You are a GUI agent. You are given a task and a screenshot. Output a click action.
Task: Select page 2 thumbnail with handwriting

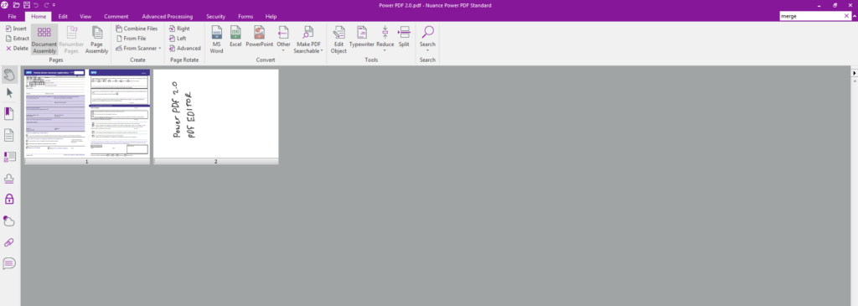(x=215, y=116)
